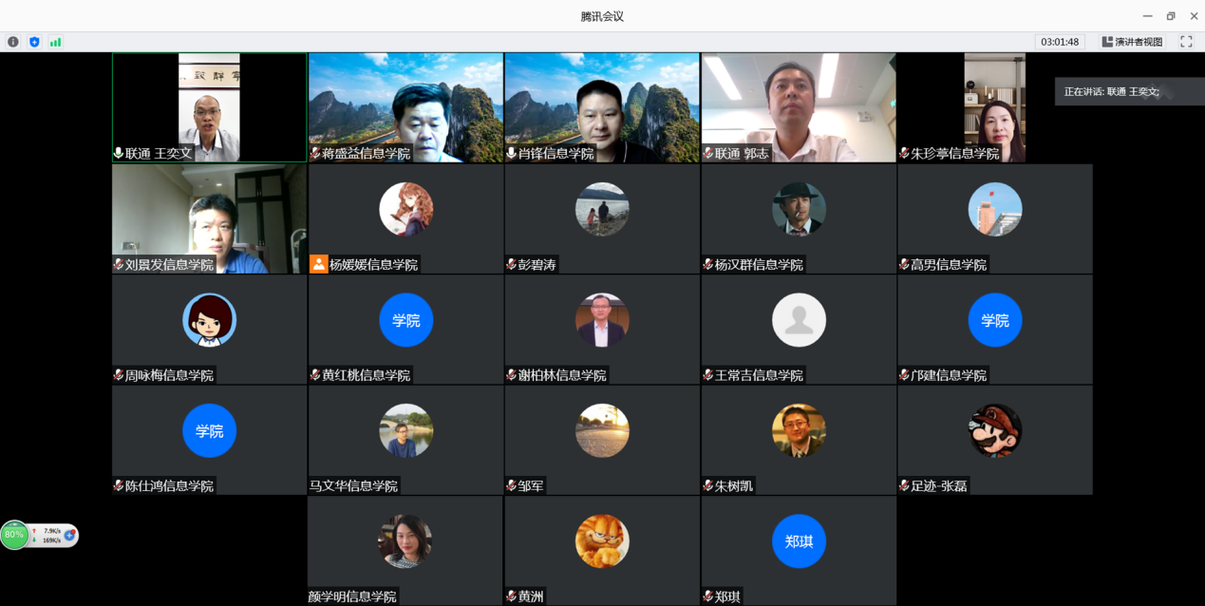
Task: Click the 正在讲话: 联通 王奕文 speaking indicator
Action: click(1111, 91)
